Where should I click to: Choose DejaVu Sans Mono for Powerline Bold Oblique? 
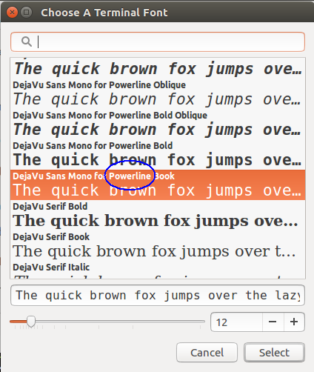coord(158,124)
